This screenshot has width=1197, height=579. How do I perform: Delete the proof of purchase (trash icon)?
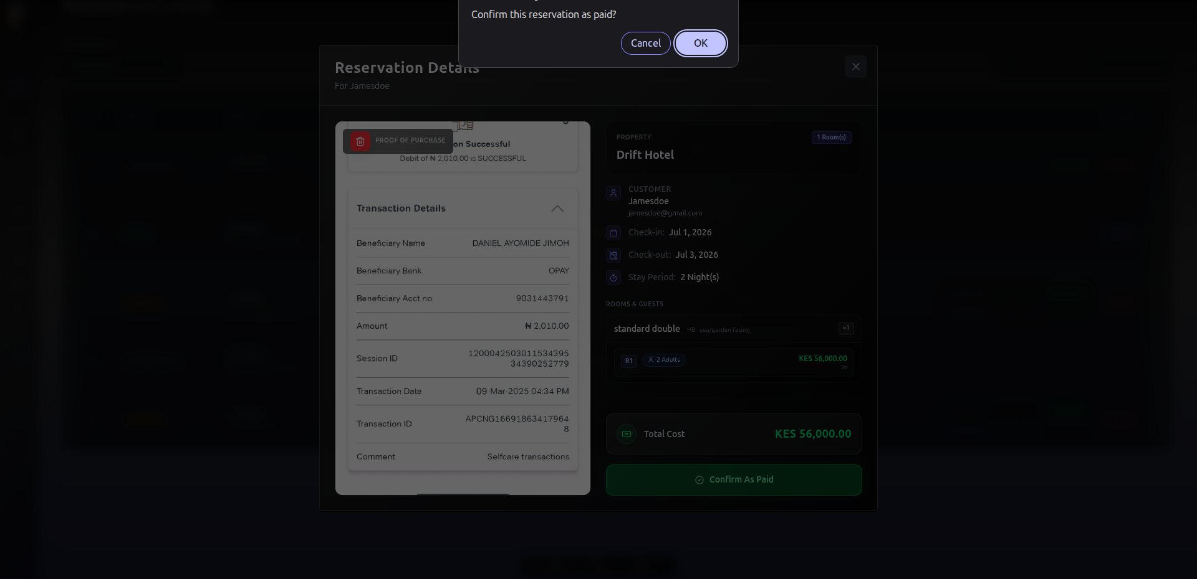coord(360,141)
